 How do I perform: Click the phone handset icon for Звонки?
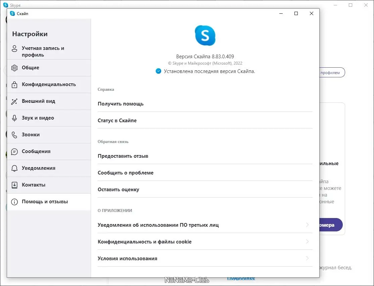(14, 135)
